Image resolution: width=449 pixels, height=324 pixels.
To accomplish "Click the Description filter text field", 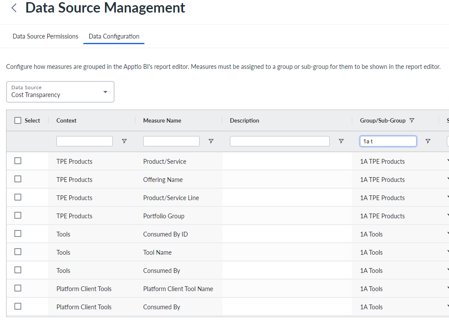I will coord(280,141).
